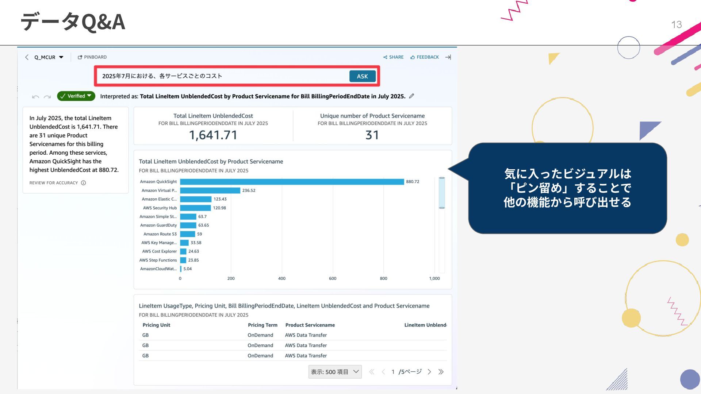Click the AWS Cost Explorer label
The width and height of the screenshot is (701, 394).
click(x=160, y=251)
